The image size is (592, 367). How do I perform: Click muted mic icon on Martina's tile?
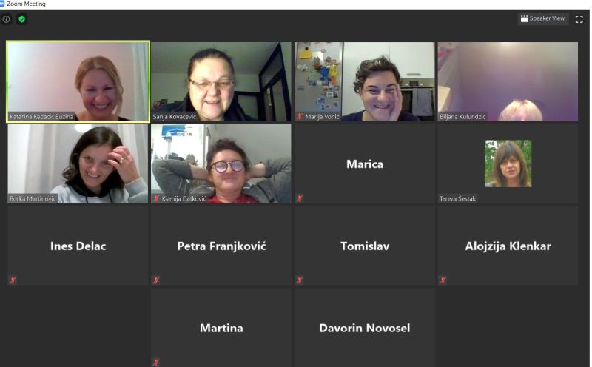tap(156, 362)
